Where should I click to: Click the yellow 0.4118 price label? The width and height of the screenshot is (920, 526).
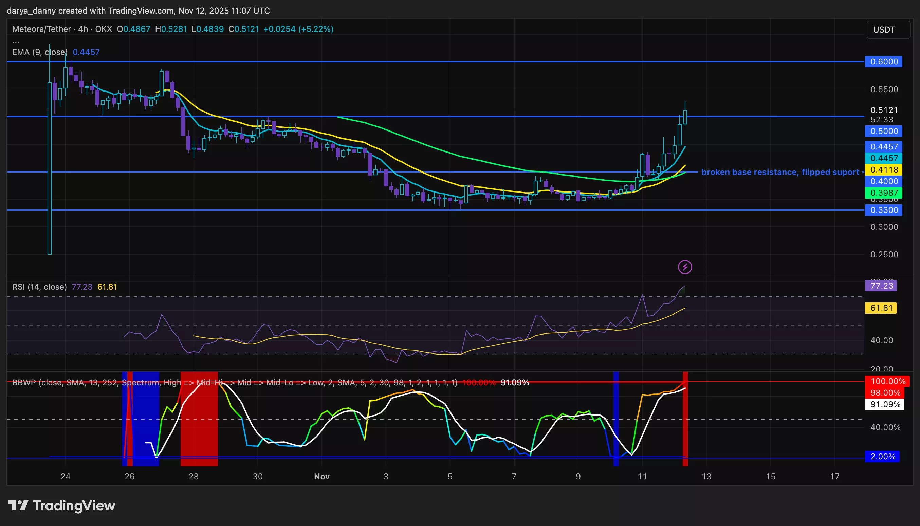pos(883,170)
